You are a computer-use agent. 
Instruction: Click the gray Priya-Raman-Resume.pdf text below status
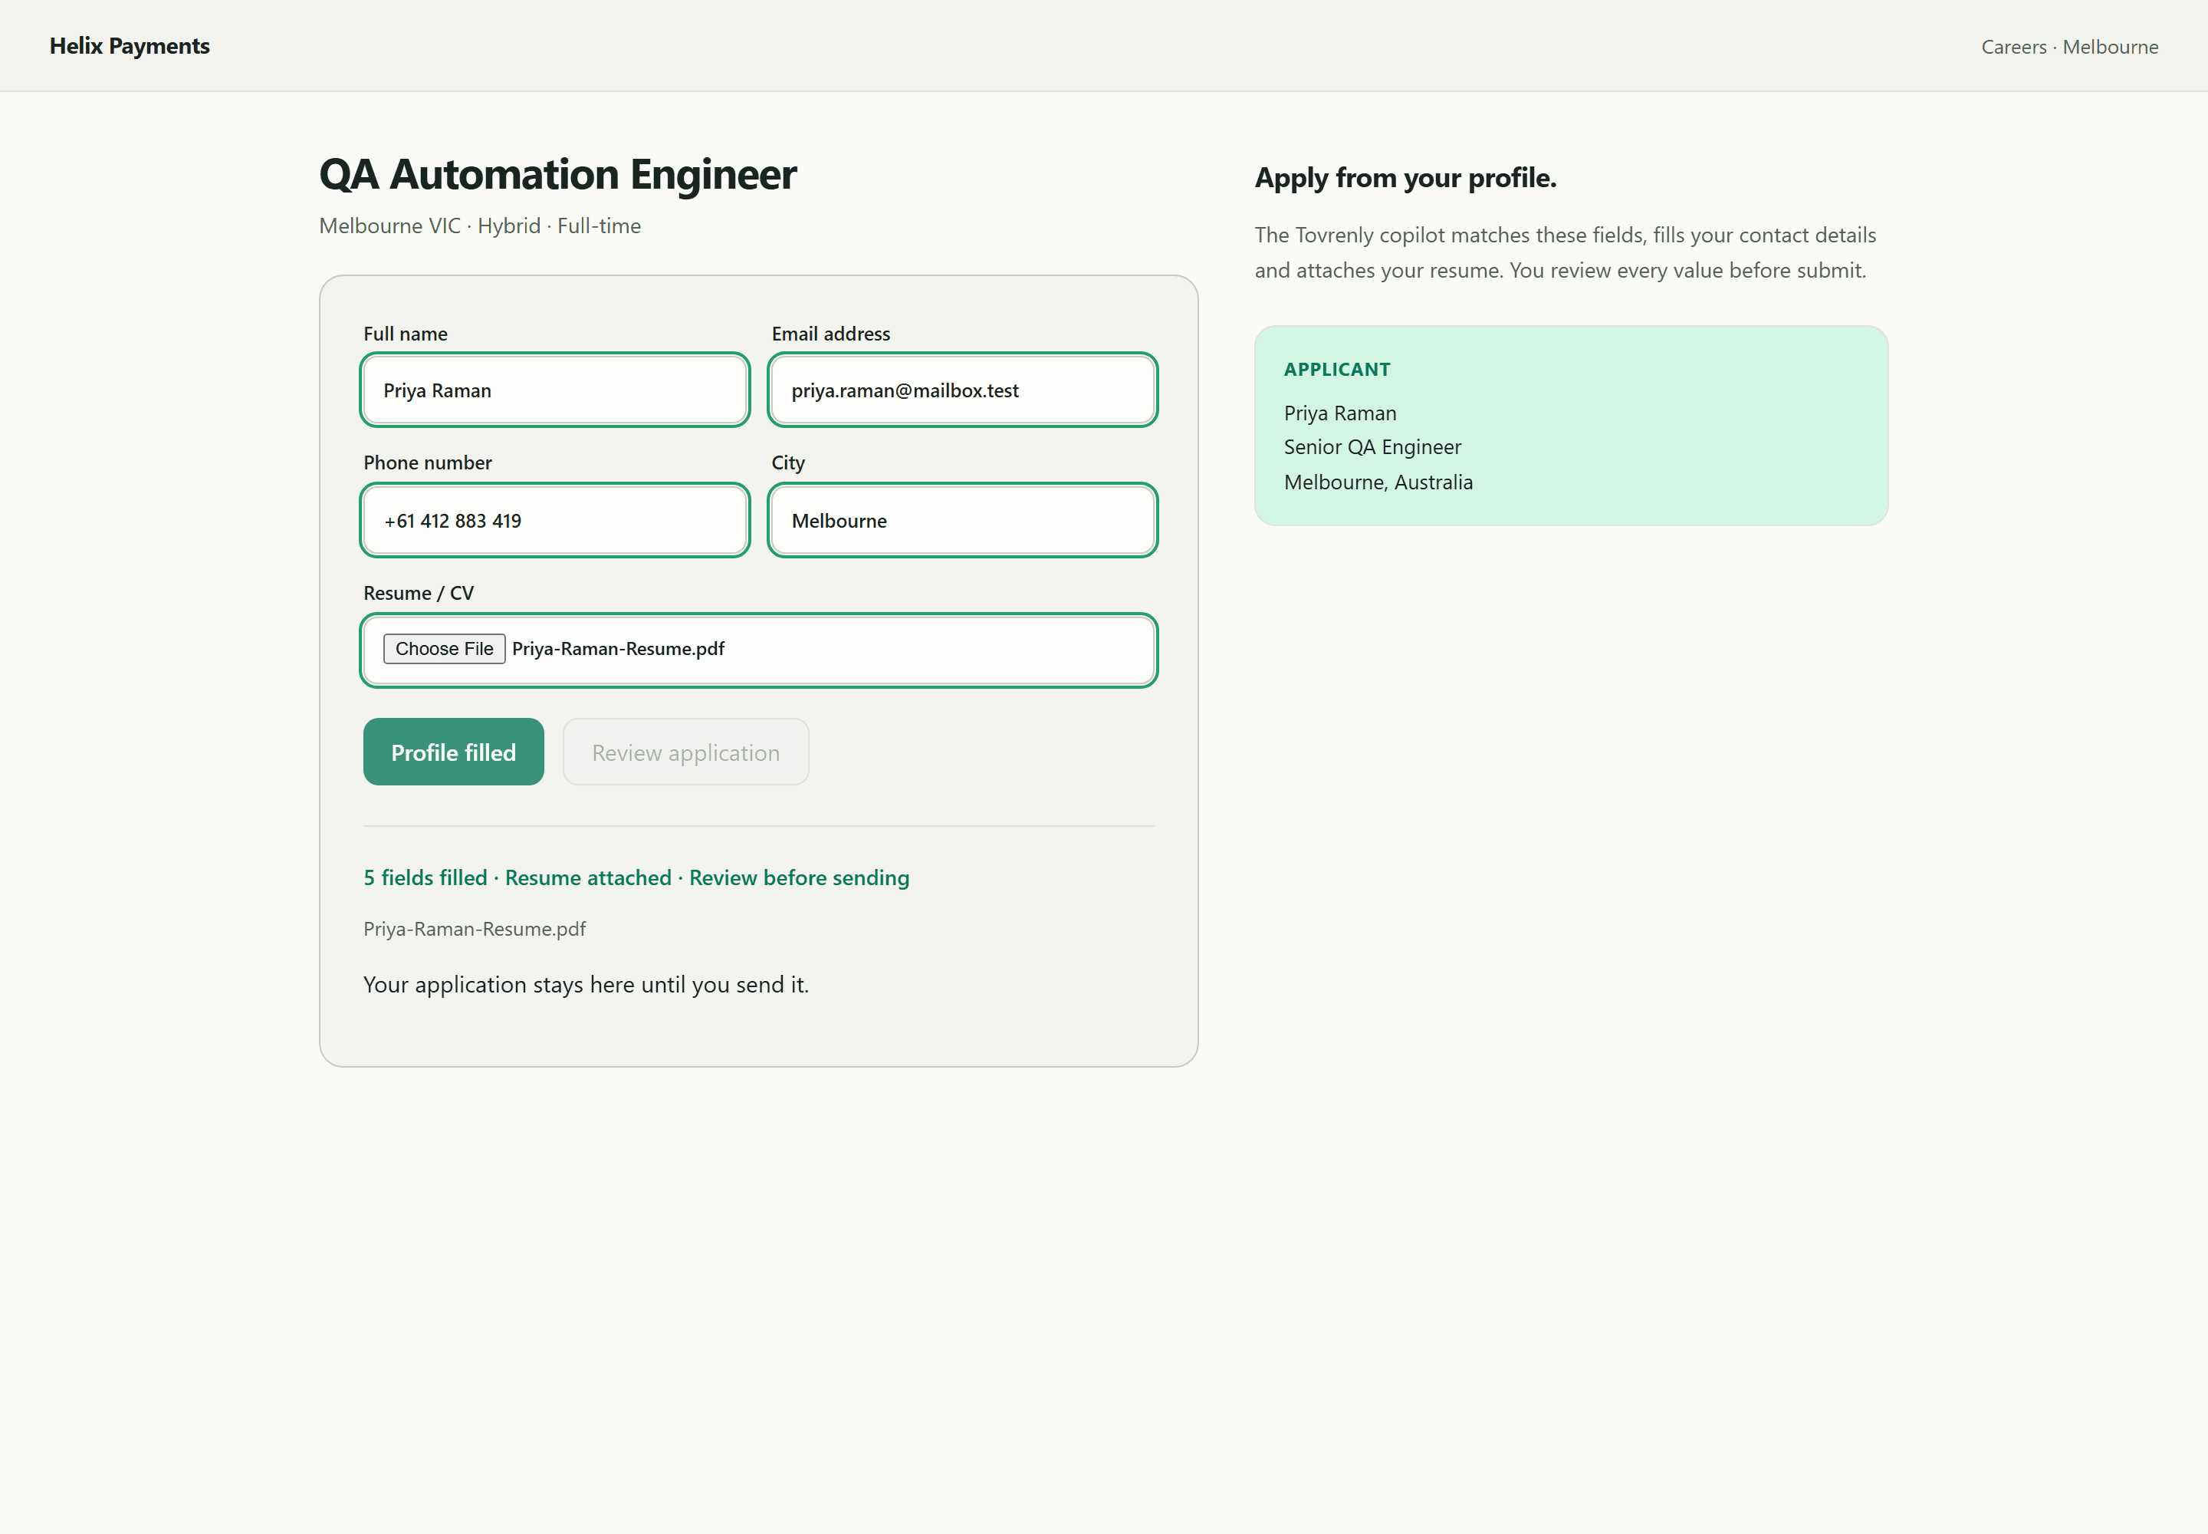pos(475,929)
